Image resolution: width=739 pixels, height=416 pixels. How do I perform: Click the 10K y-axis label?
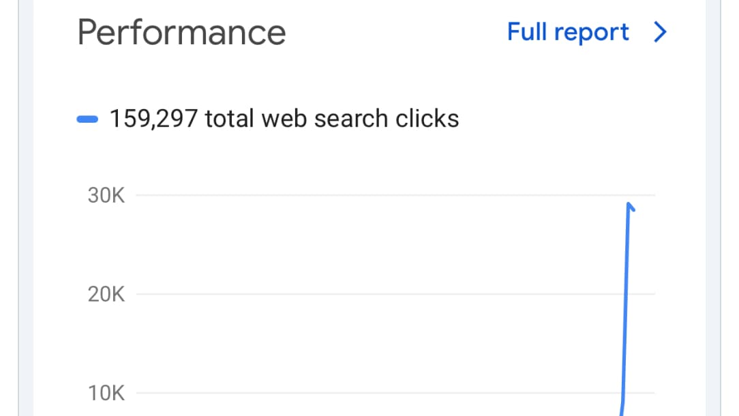pos(106,393)
